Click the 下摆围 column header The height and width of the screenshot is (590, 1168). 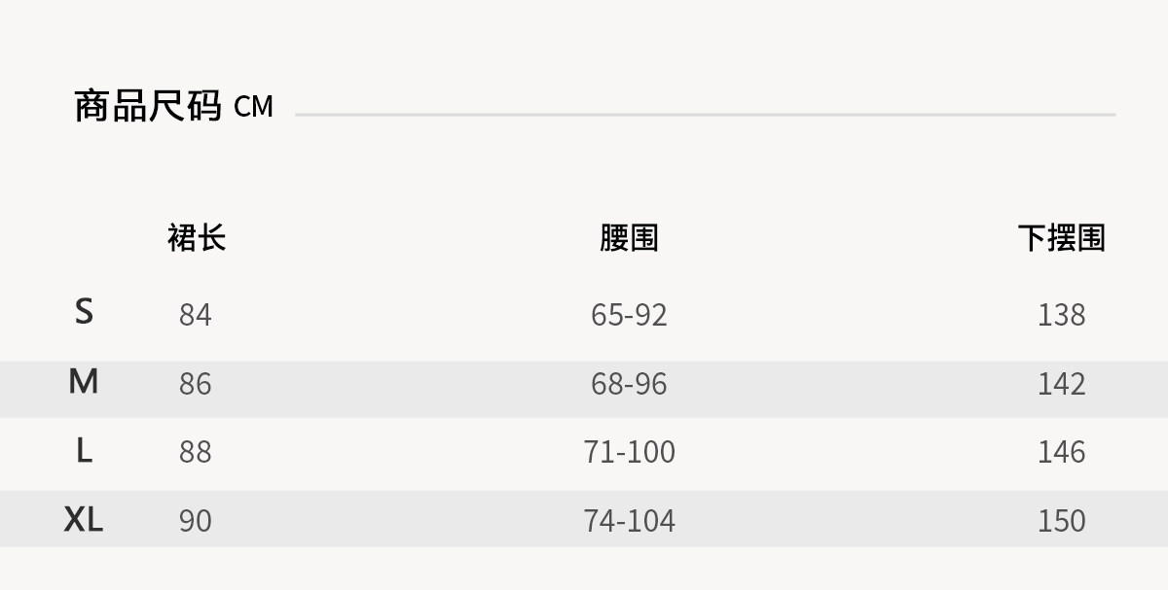click(1061, 237)
